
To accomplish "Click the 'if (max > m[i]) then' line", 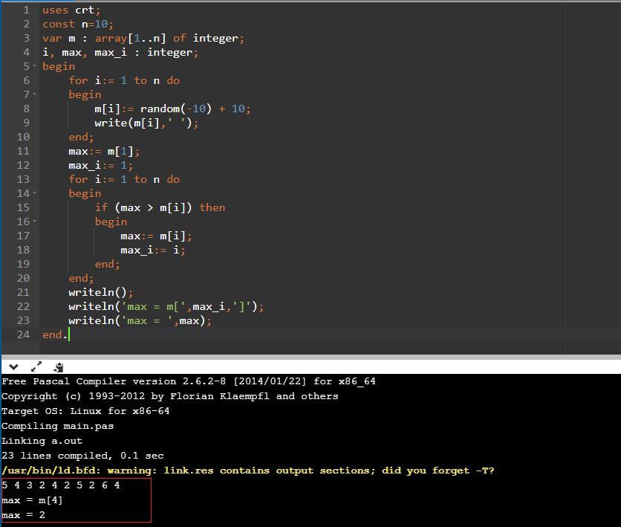I will pos(160,207).
